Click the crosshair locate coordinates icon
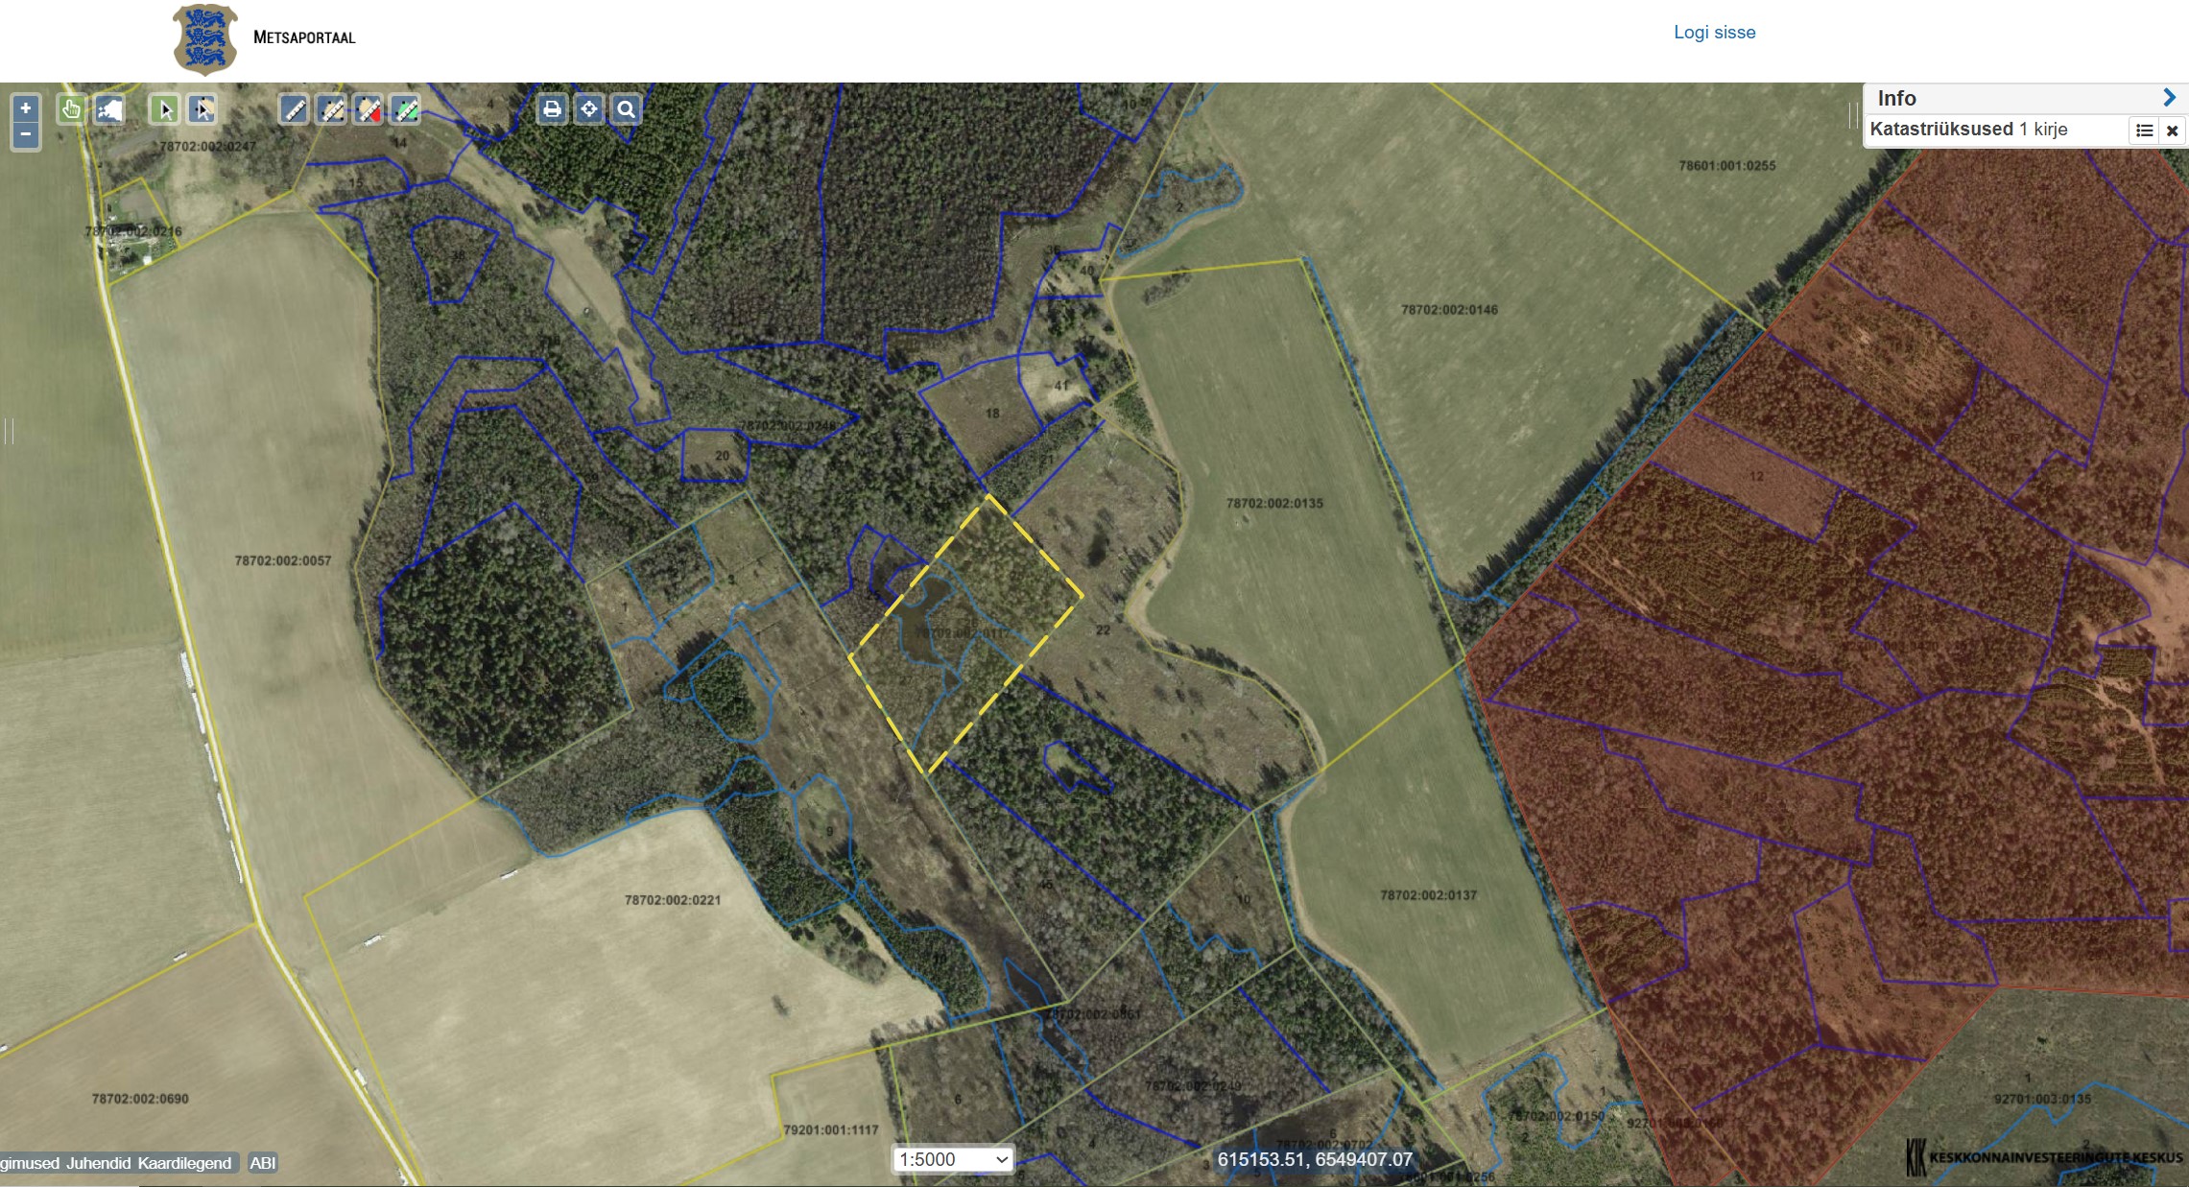Image resolution: width=2189 pixels, height=1187 pixels. point(589,109)
